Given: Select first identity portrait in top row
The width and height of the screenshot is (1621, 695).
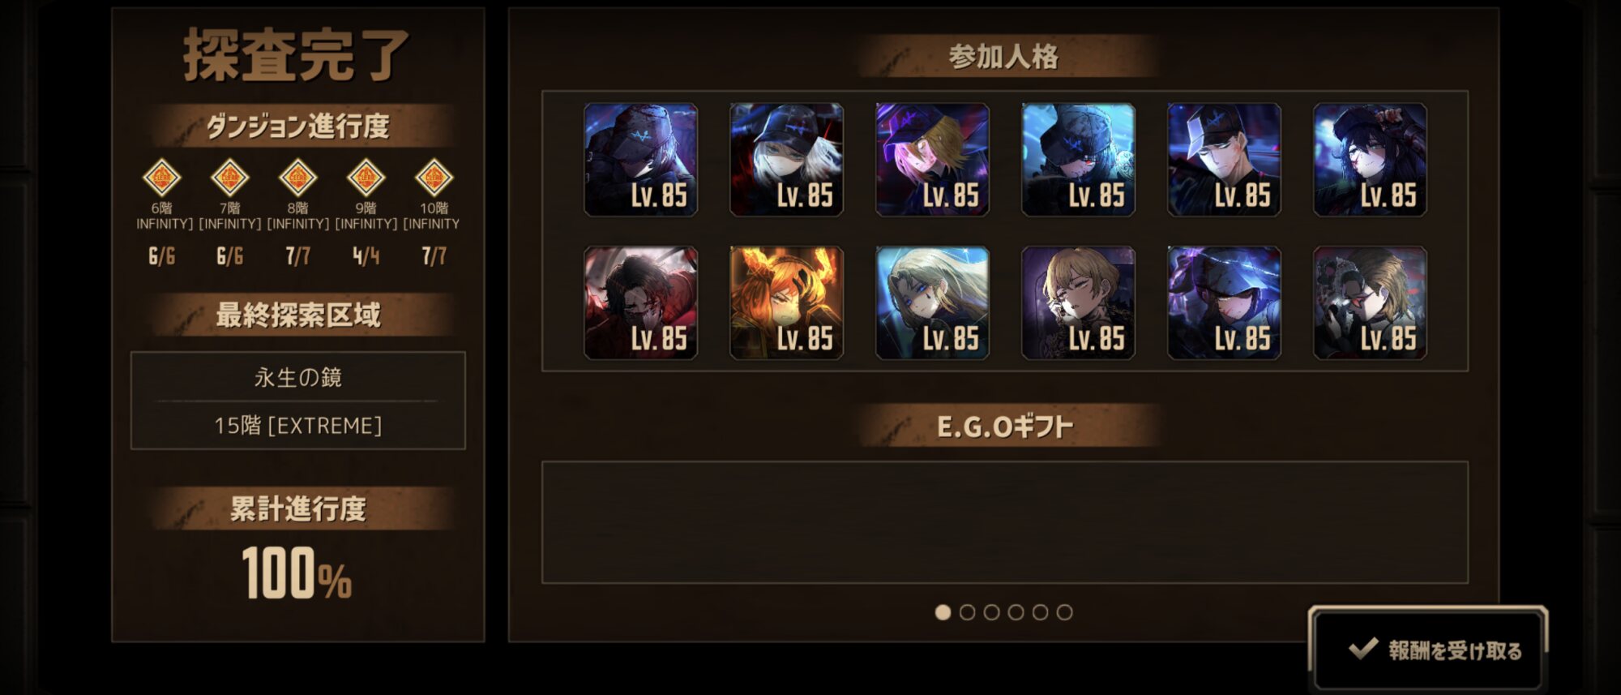Looking at the screenshot, I should pos(640,160).
